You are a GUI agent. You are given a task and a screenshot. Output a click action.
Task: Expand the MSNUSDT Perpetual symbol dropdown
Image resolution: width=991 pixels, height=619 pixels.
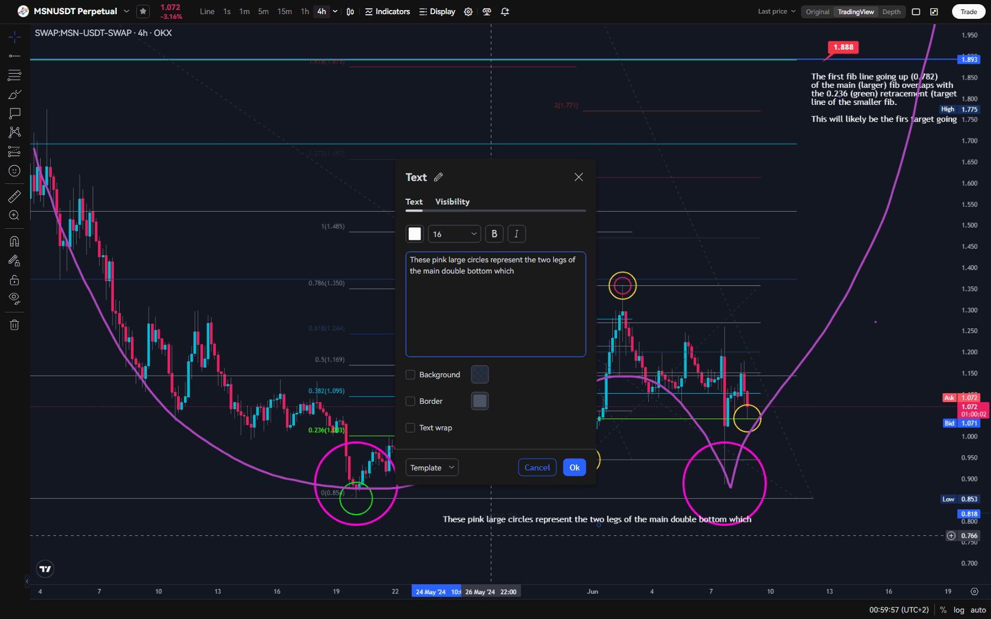pos(126,11)
